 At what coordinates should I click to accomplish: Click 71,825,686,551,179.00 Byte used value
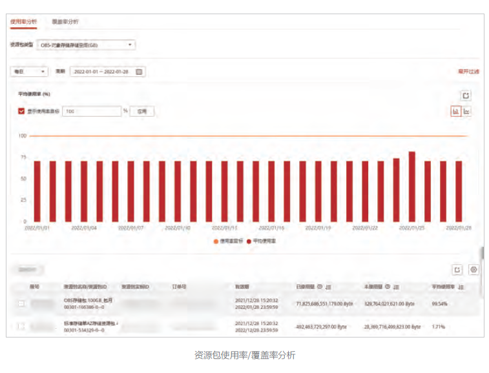click(x=324, y=304)
